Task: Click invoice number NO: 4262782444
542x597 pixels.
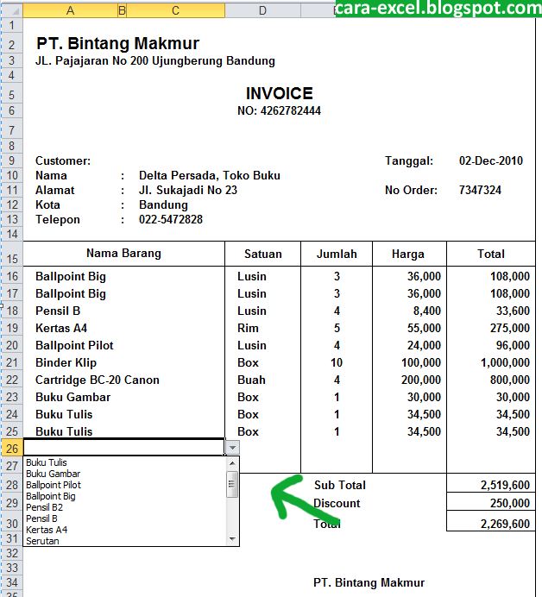Action: pos(279,110)
